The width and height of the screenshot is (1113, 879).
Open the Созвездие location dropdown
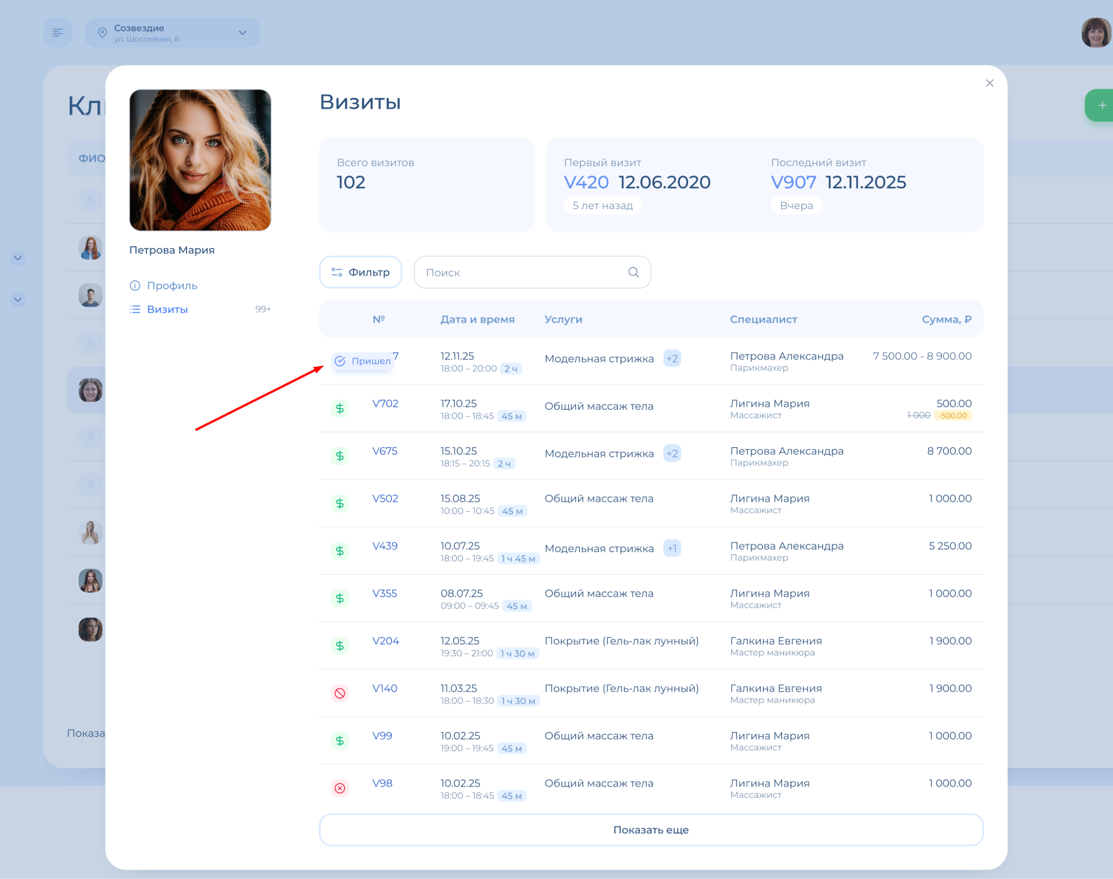coord(172,33)
